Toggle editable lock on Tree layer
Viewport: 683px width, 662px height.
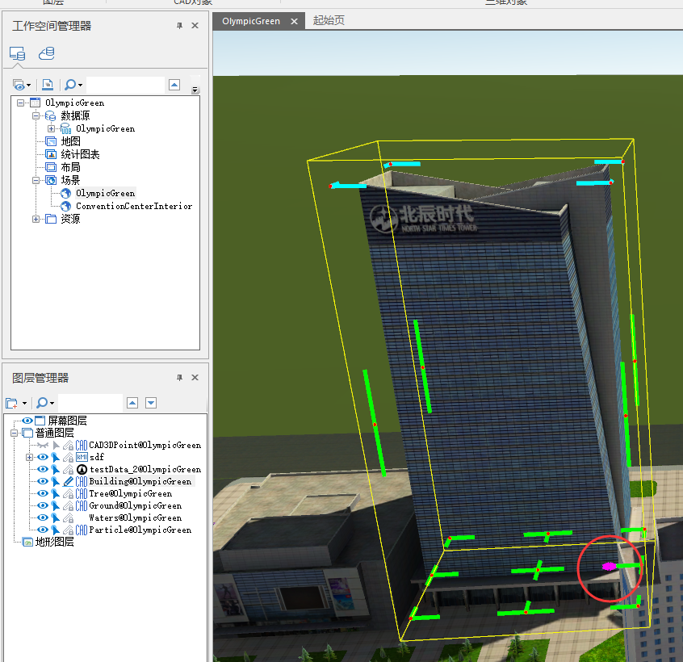(68, 494)
